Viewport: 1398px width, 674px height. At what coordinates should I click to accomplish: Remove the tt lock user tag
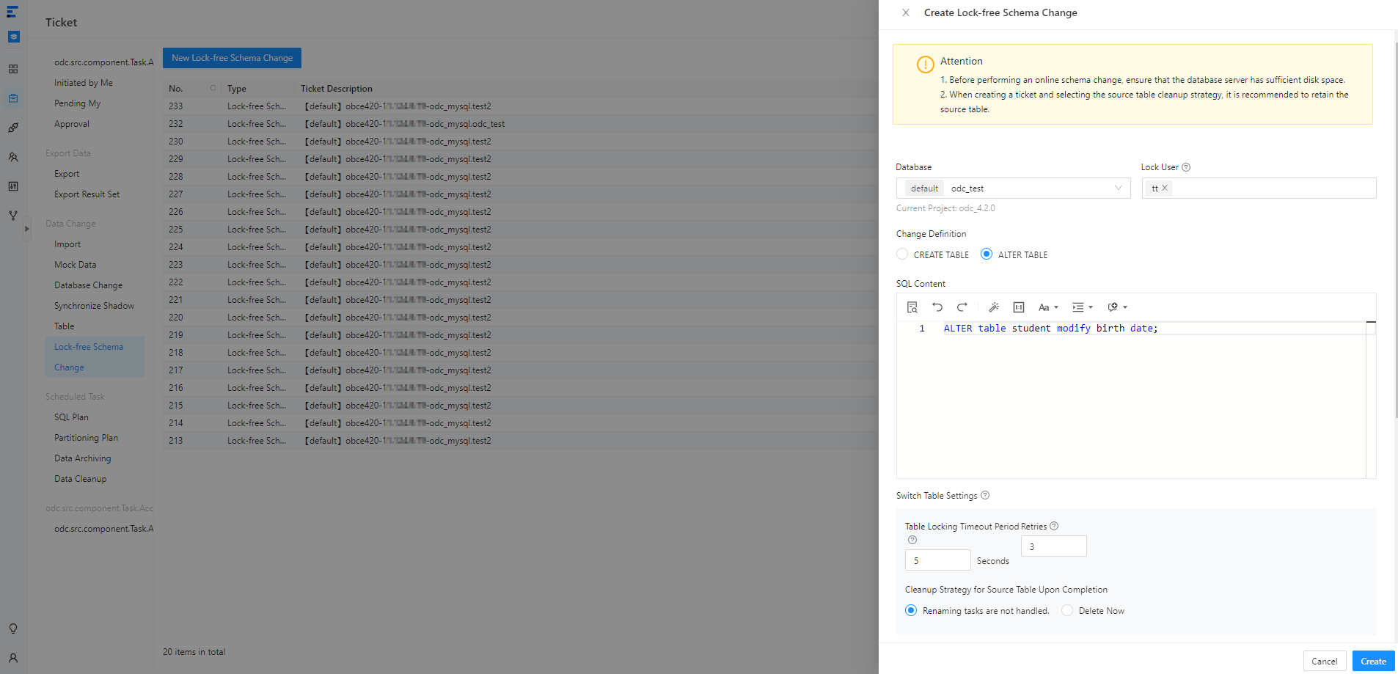(x=1165, y=188)
